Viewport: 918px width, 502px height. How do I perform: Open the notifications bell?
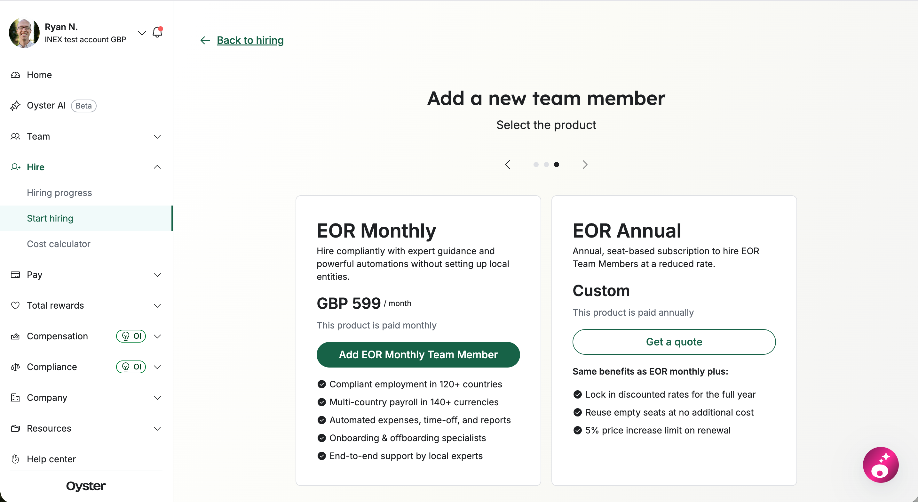coord(157,32)
